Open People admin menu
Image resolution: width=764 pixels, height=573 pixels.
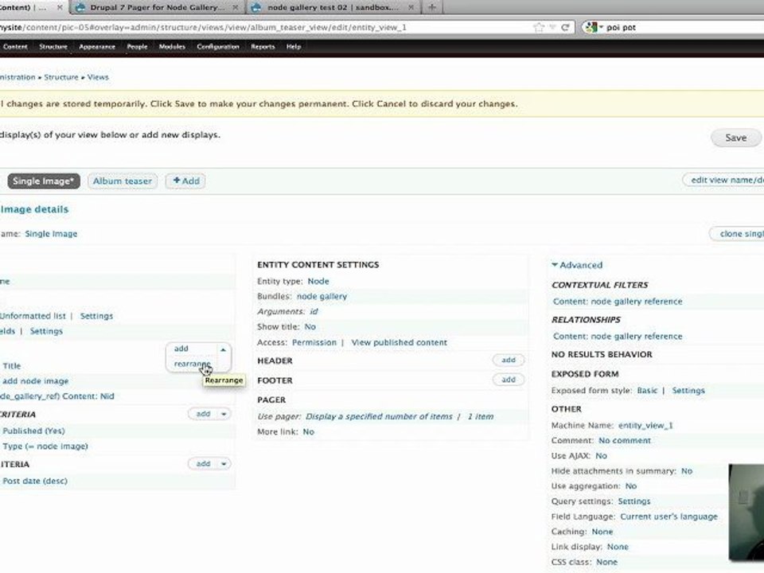point(137,47)
